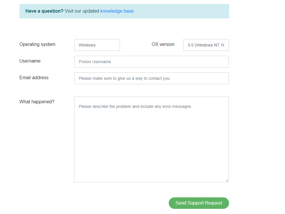Click the describe the problem placeholder text
285x214 pixels.
(135, 106)
